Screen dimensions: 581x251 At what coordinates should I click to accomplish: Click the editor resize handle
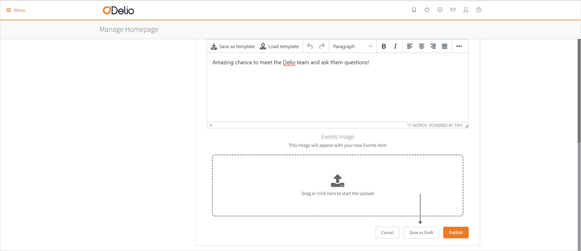pyautogui.click(x=467, y=126)
